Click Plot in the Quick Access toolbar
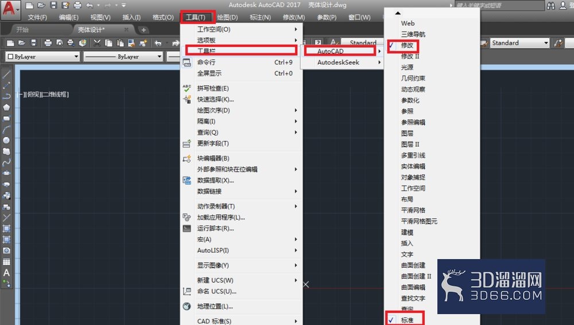574x325 pixels. (x=77, y=5)
